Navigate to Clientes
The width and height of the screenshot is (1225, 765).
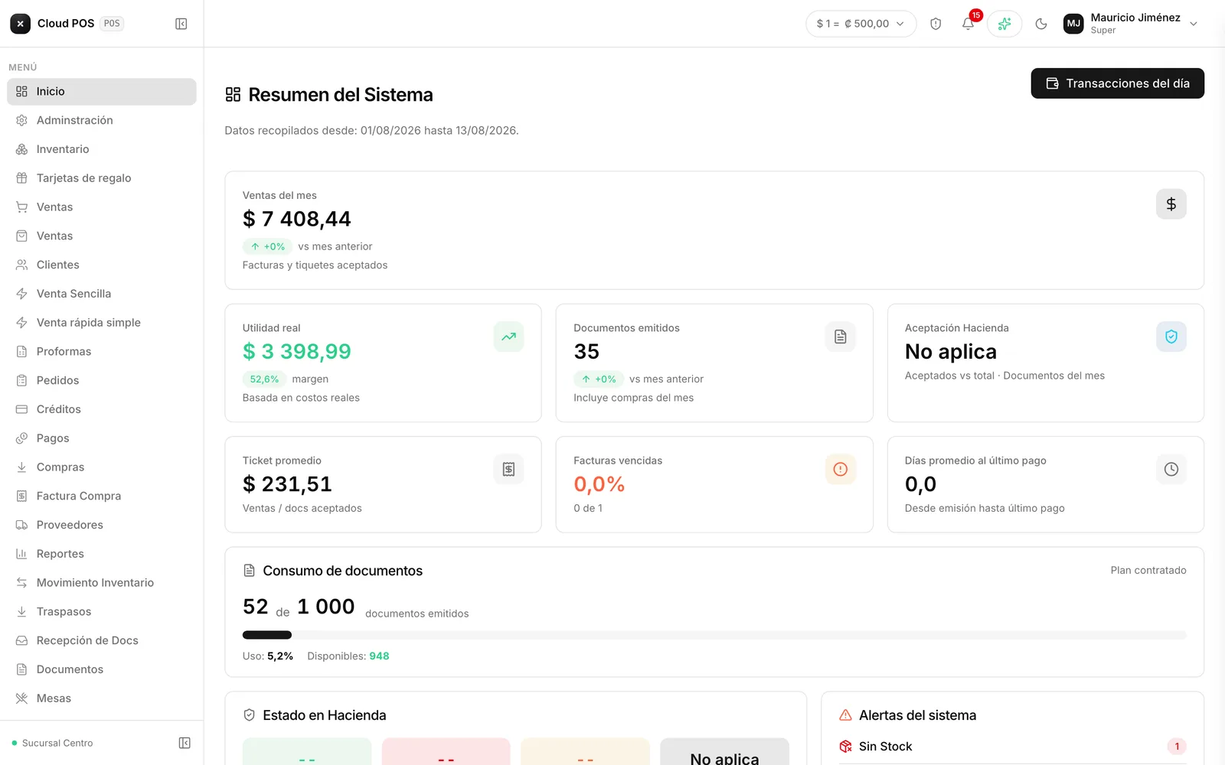click(x=102, y=265)
